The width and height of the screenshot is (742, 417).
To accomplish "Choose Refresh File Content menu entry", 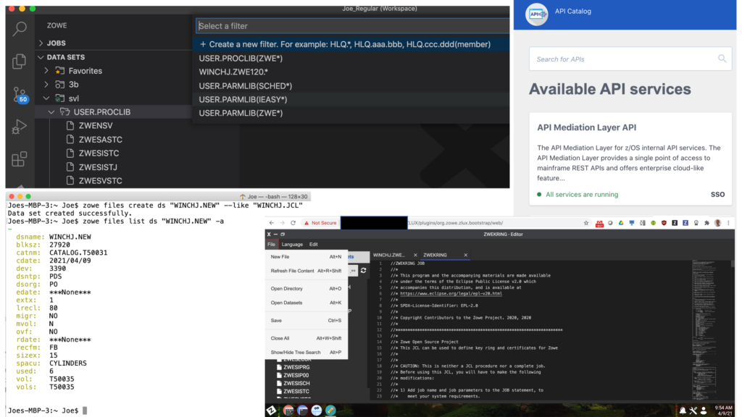I will click(307, 271).
